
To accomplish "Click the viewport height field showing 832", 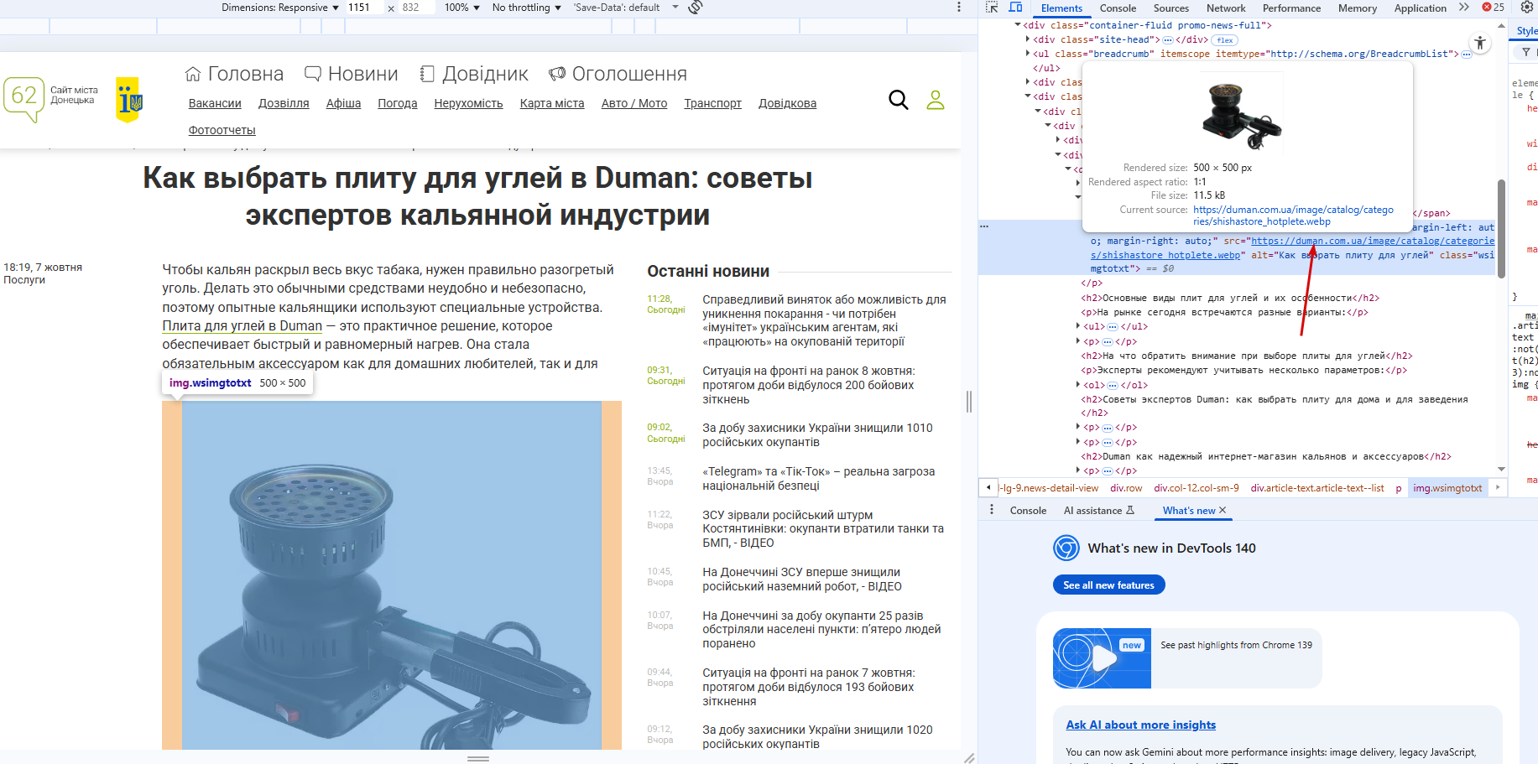I will 416,8.
